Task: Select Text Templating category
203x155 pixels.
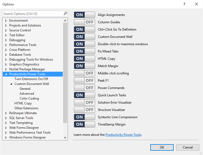Action: click(x=21, y=123)
